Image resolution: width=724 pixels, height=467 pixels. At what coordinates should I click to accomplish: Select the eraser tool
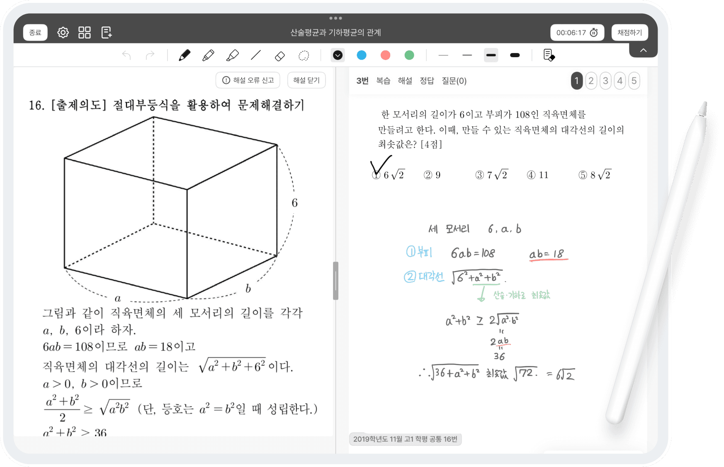pyautogui.click(x=280, y=55)
